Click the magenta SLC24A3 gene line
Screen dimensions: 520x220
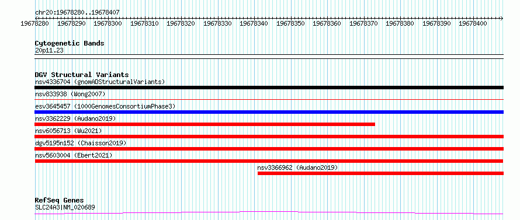click(269, 212)
